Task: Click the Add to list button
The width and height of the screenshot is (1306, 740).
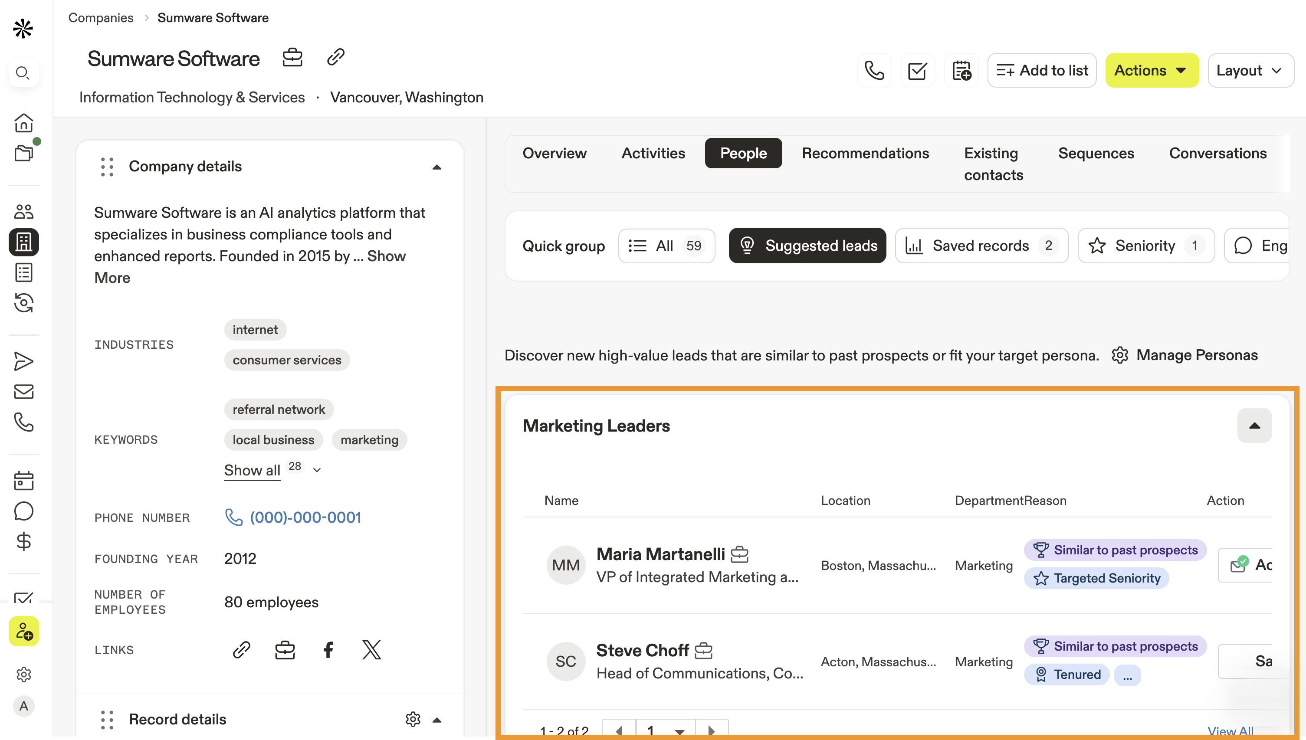Action: click(1042, 71)
